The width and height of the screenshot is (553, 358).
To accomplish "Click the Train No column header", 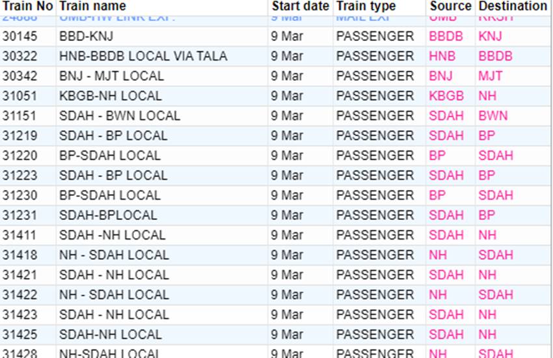I will 27,6.
